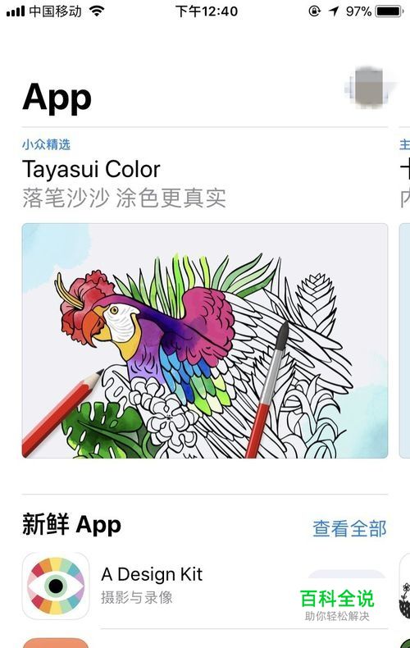Open the A Design Kit app title
Image resolution: width=410 pixels, height=648 pixels.
pyautogui.click(x=152, y=574)
